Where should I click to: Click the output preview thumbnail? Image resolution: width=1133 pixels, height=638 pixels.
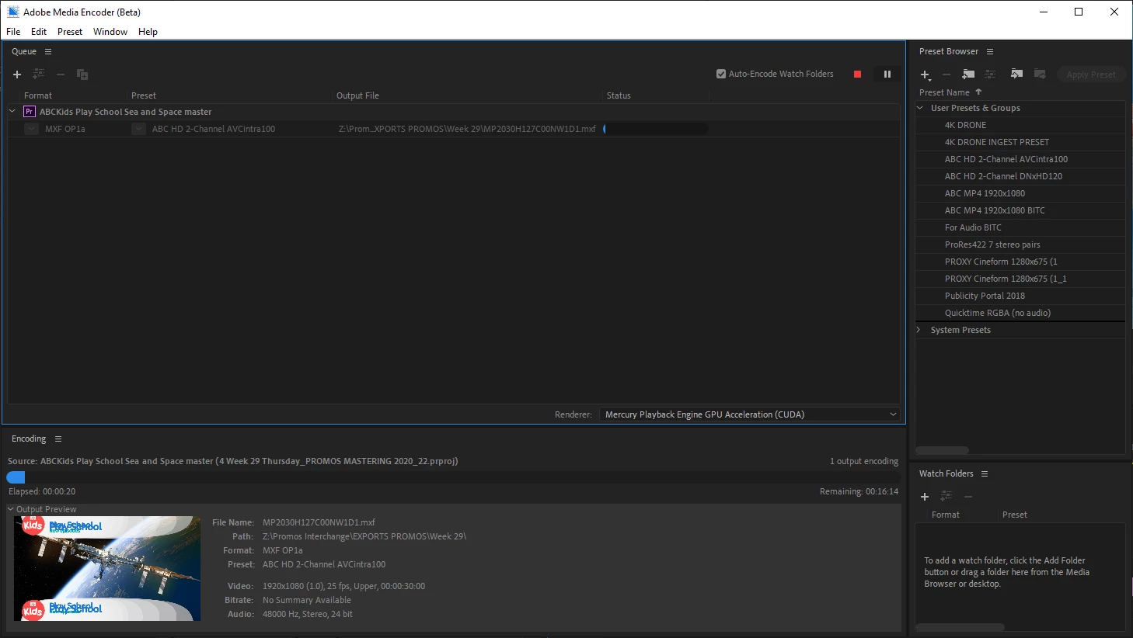coord(107,569)
